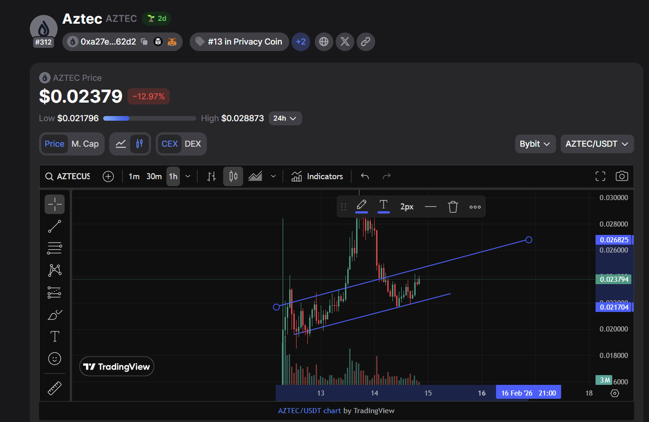Expand the chart style dropdown arrow
This screenshot has width=649, height=422.
273,176
